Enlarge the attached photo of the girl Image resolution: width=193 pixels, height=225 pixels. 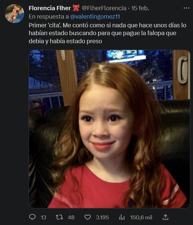[x=109, y=129]
